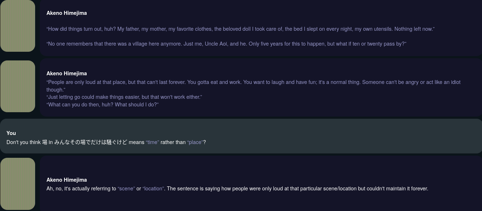Open avatar beside "How did things turn out" message
The height and width of the screenshot is (211, 482).
[17, 26]
